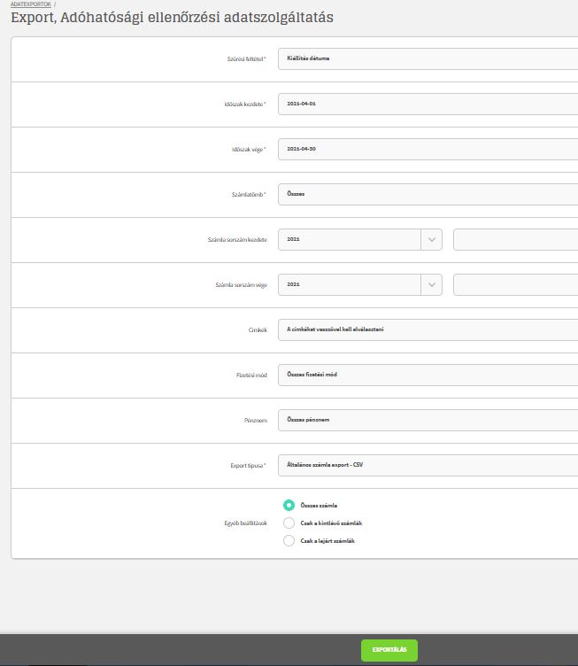
Task: Expand the Pénznem currency dropdown
Action: tap(427, 419)
